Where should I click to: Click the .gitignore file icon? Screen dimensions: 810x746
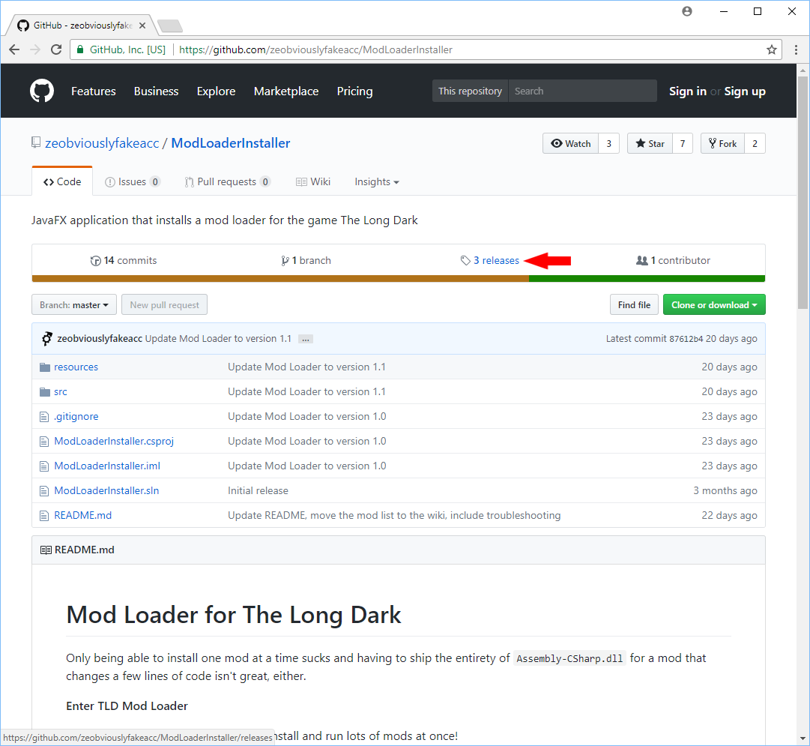click(x=44, y=417)
